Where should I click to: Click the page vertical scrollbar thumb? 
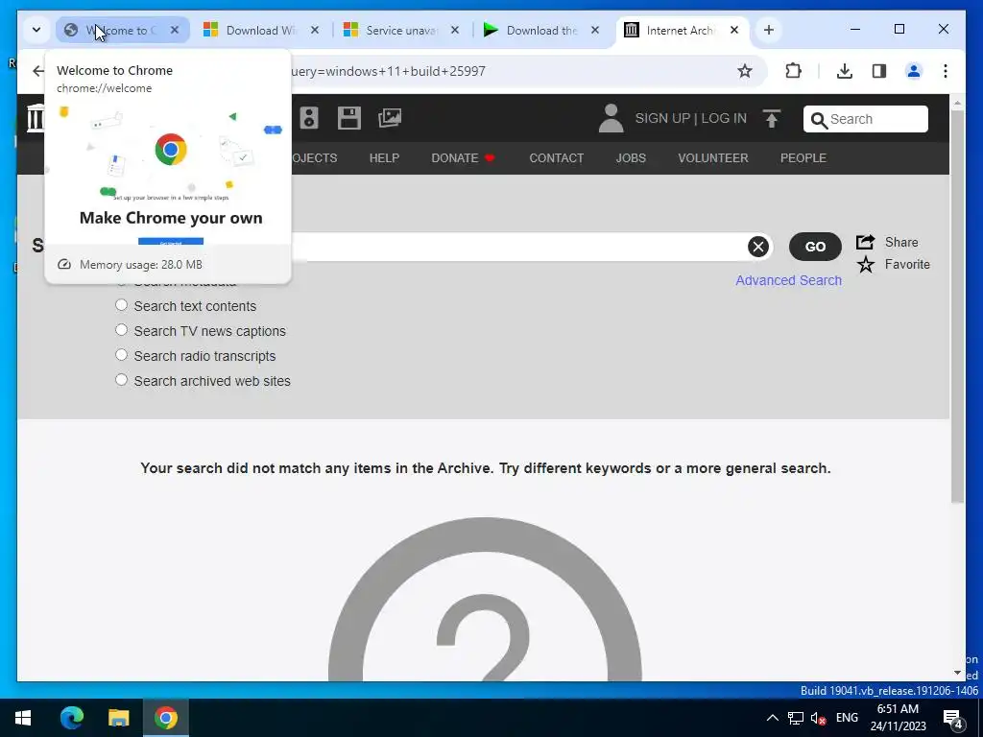957,306
